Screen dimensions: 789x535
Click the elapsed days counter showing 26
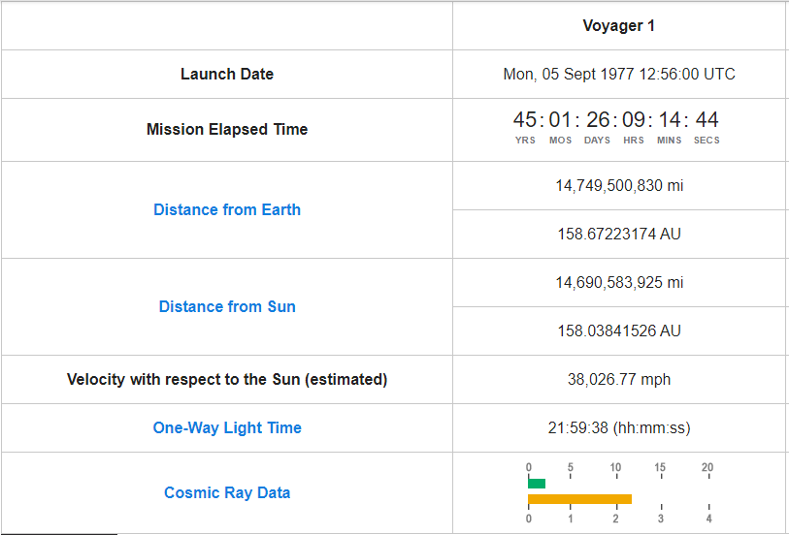click(x=598, y=120)
